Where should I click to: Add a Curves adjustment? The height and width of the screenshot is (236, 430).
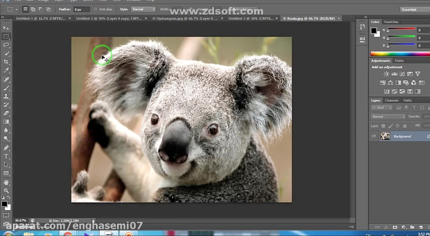pos(402,74)
